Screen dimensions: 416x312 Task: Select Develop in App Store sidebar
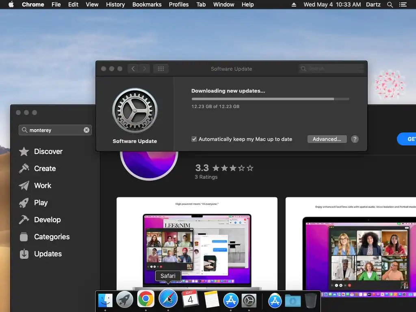(x=39, y=220)
